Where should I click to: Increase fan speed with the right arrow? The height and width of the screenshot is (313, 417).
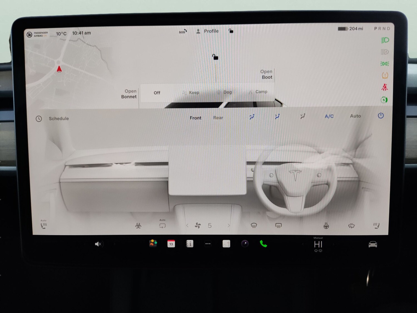pyautogui.click(x=229, y=226)
